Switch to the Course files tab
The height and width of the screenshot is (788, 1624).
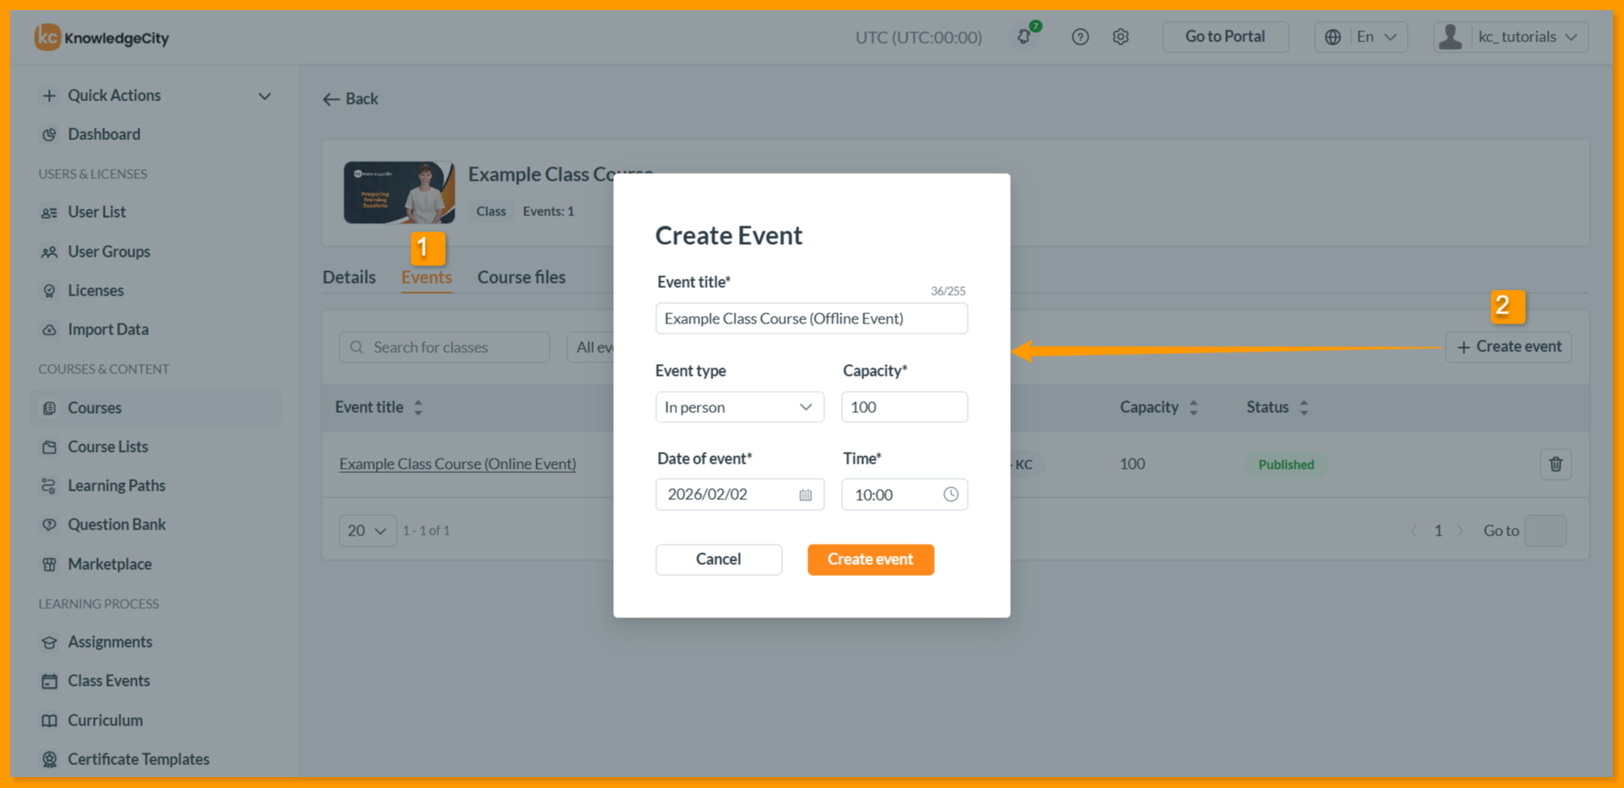(x=521, y=277)
